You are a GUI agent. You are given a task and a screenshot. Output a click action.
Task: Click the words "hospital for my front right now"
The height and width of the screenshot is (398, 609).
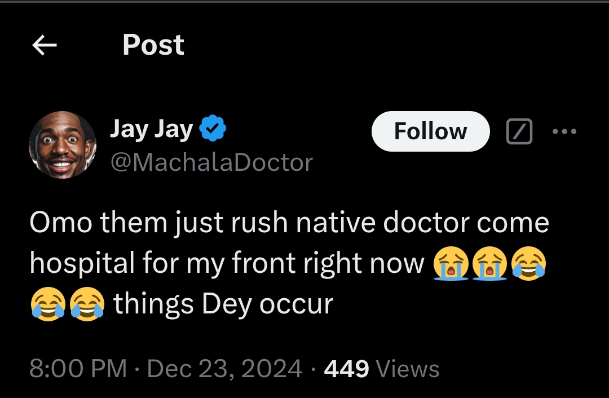tap(227, 264)
